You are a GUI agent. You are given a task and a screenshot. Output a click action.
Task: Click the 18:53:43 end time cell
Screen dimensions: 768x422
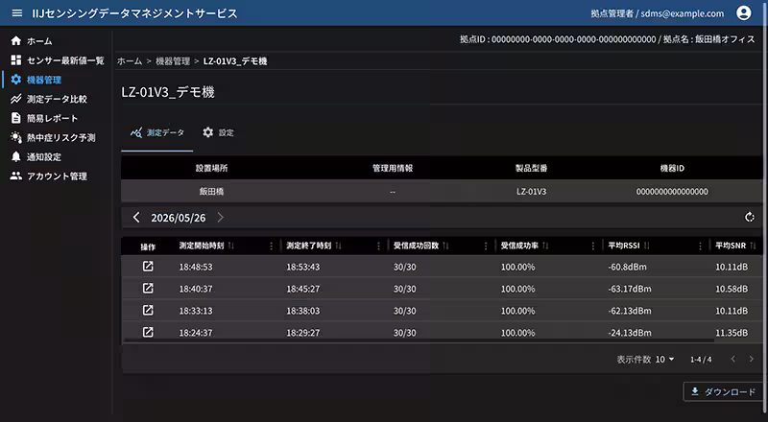coord(302,267)
